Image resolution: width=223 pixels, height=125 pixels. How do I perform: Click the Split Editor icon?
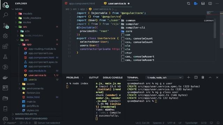210,3
